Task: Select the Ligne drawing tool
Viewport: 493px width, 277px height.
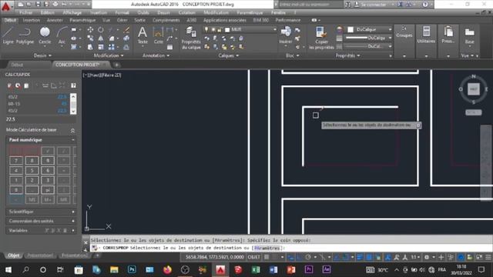Action: (x=8, y=35)
